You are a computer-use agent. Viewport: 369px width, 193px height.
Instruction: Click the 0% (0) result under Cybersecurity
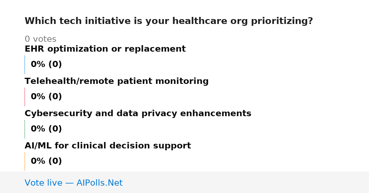point(46,129)
